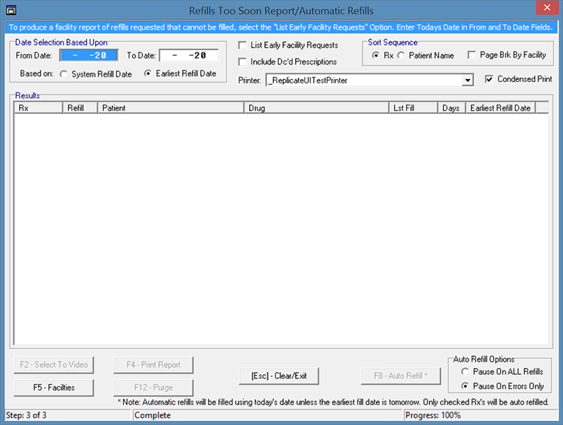Image resolution: width=563 pixels, height=425 pixels.
Task: Click the To Date input field
Action: 188,56
